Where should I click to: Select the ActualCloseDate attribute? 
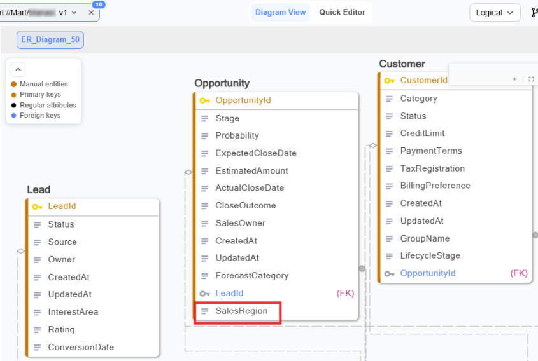[x=250, y=188]
